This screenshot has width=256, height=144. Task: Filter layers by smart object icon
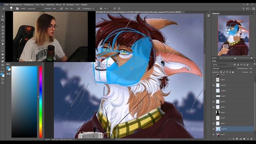[248, 65]
